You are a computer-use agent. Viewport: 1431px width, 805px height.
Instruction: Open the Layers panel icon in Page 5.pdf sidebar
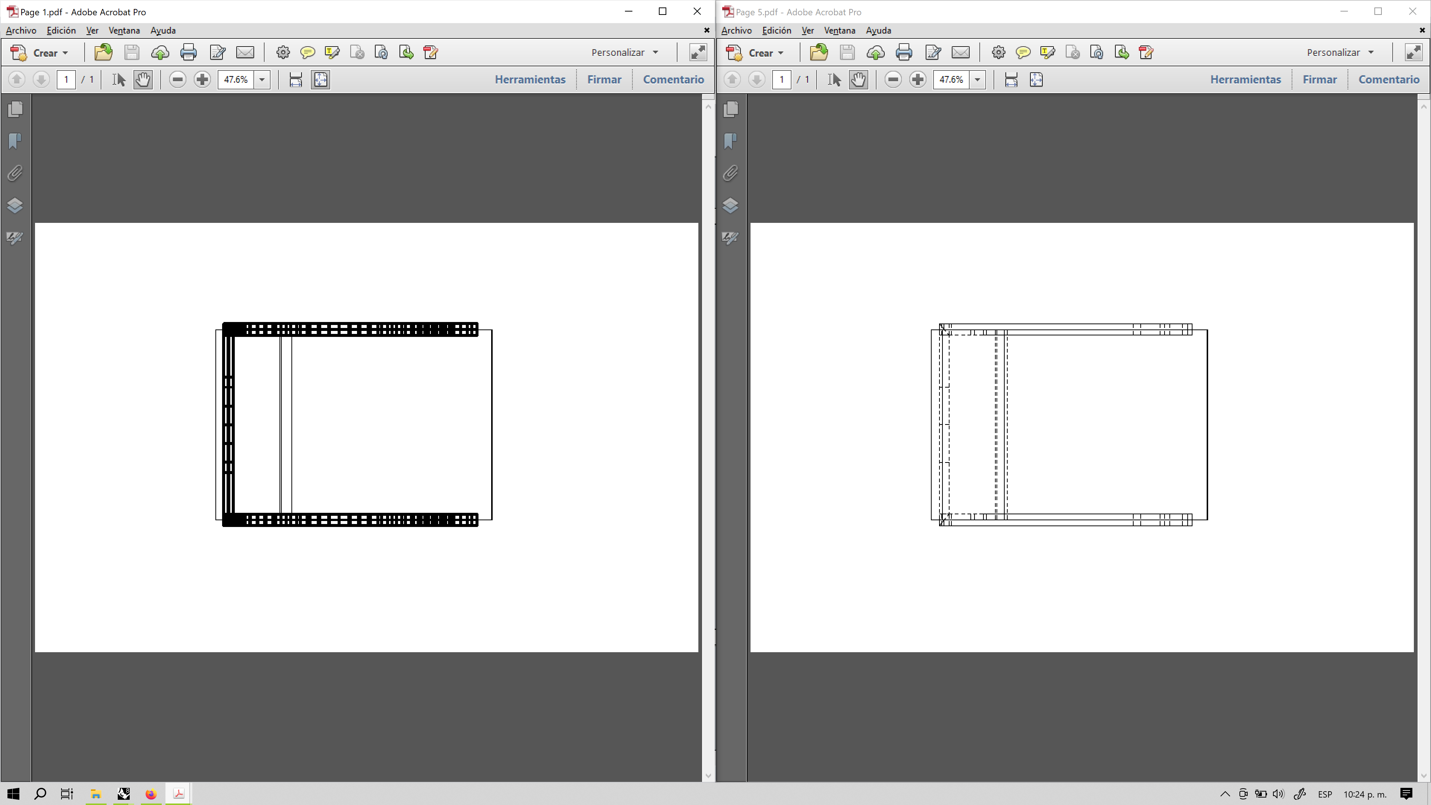tap(731, 205)
